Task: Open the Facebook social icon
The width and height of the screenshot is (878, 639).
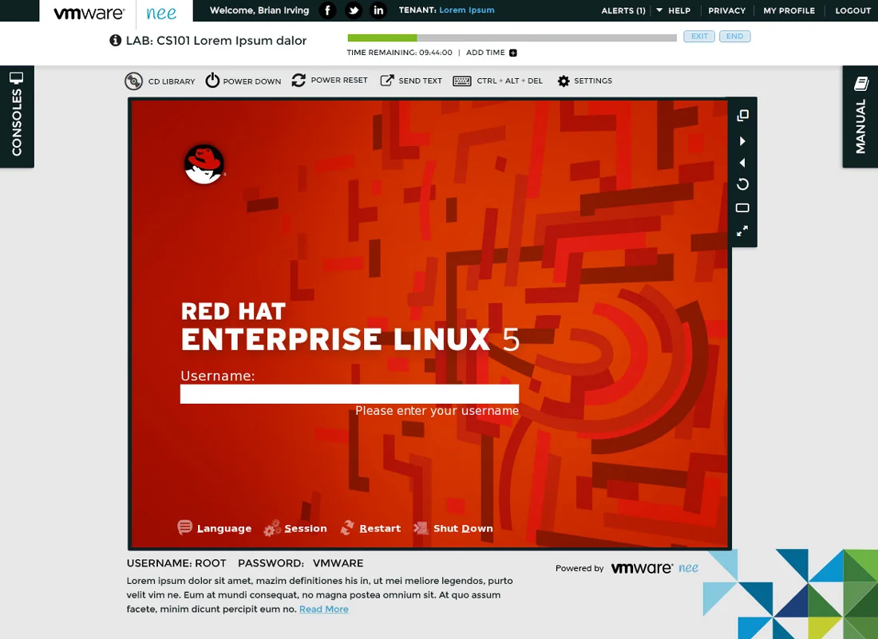Action: pos(327,10)
